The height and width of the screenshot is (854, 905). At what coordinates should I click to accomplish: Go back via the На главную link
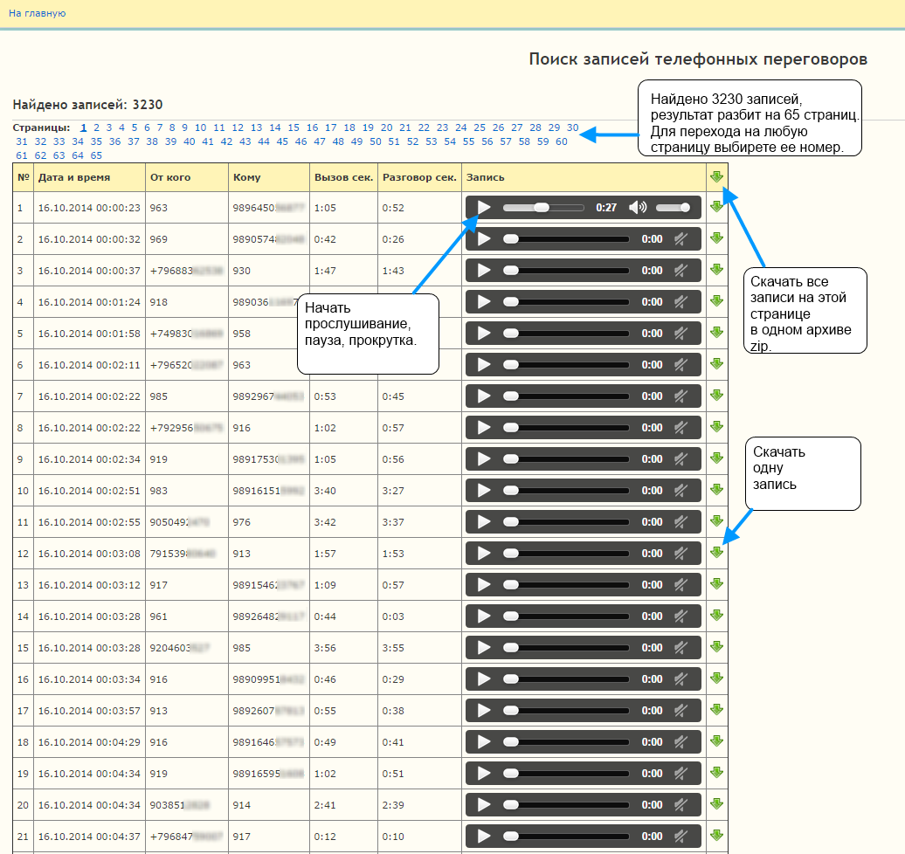[x=37, y=13]
